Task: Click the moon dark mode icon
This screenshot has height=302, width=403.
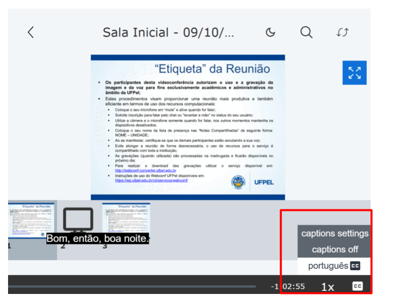Action: [270, 32]
